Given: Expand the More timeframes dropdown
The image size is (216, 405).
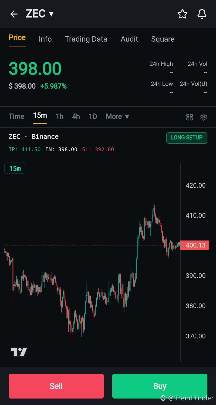Looking at the screenshot, I should (x=118, y=117).
